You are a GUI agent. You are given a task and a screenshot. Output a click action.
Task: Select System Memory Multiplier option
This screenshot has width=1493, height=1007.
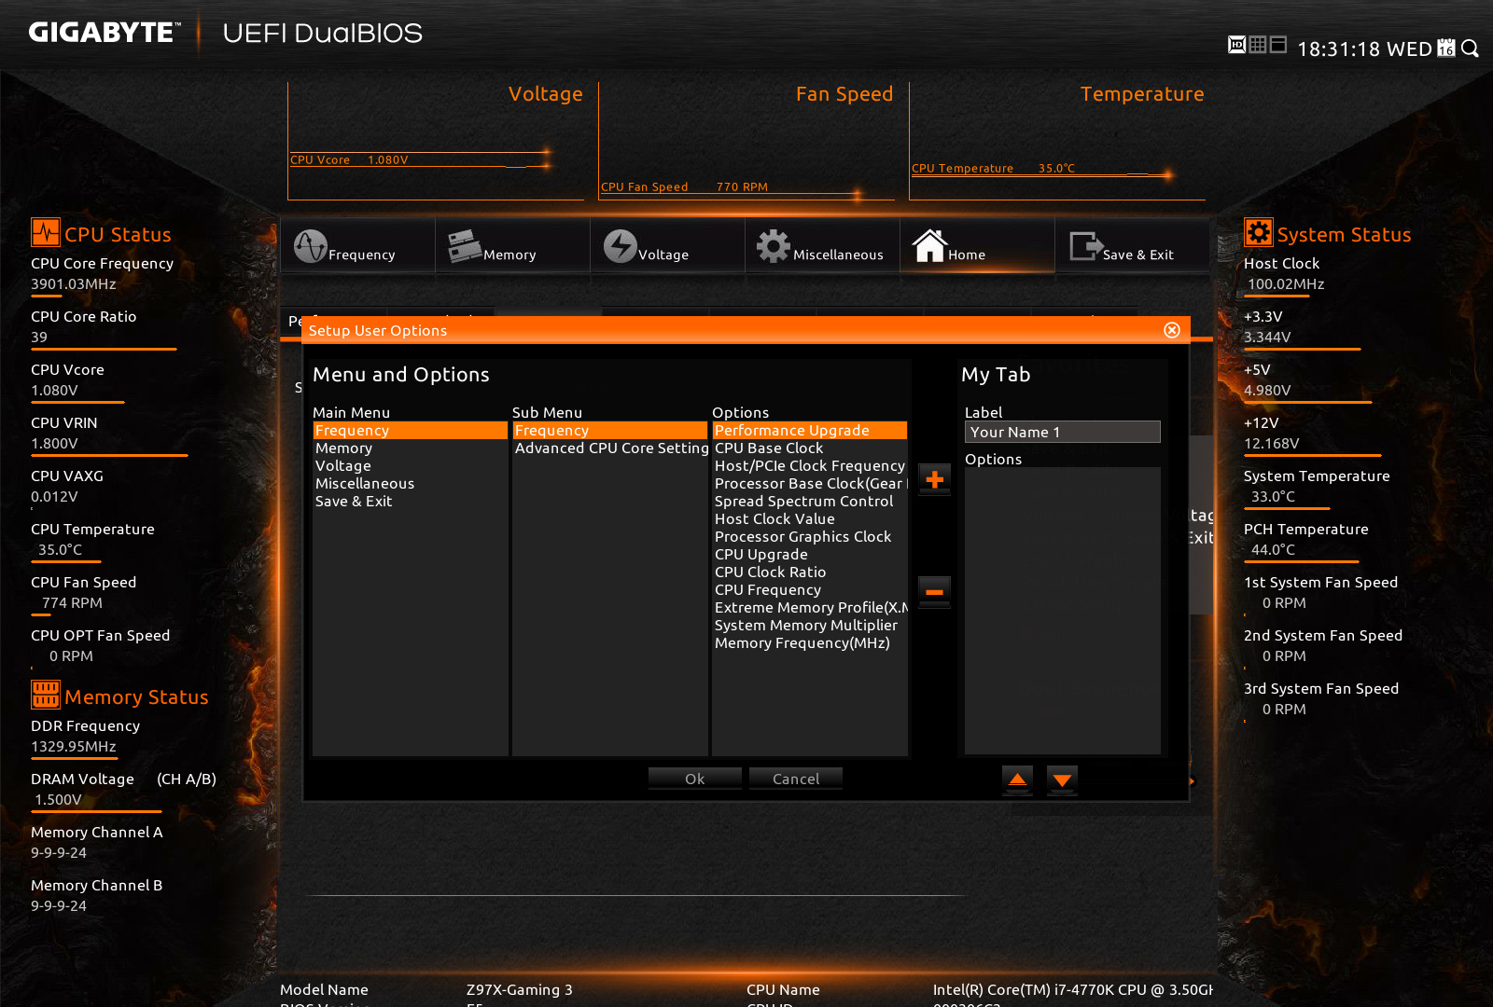[810, 626]
